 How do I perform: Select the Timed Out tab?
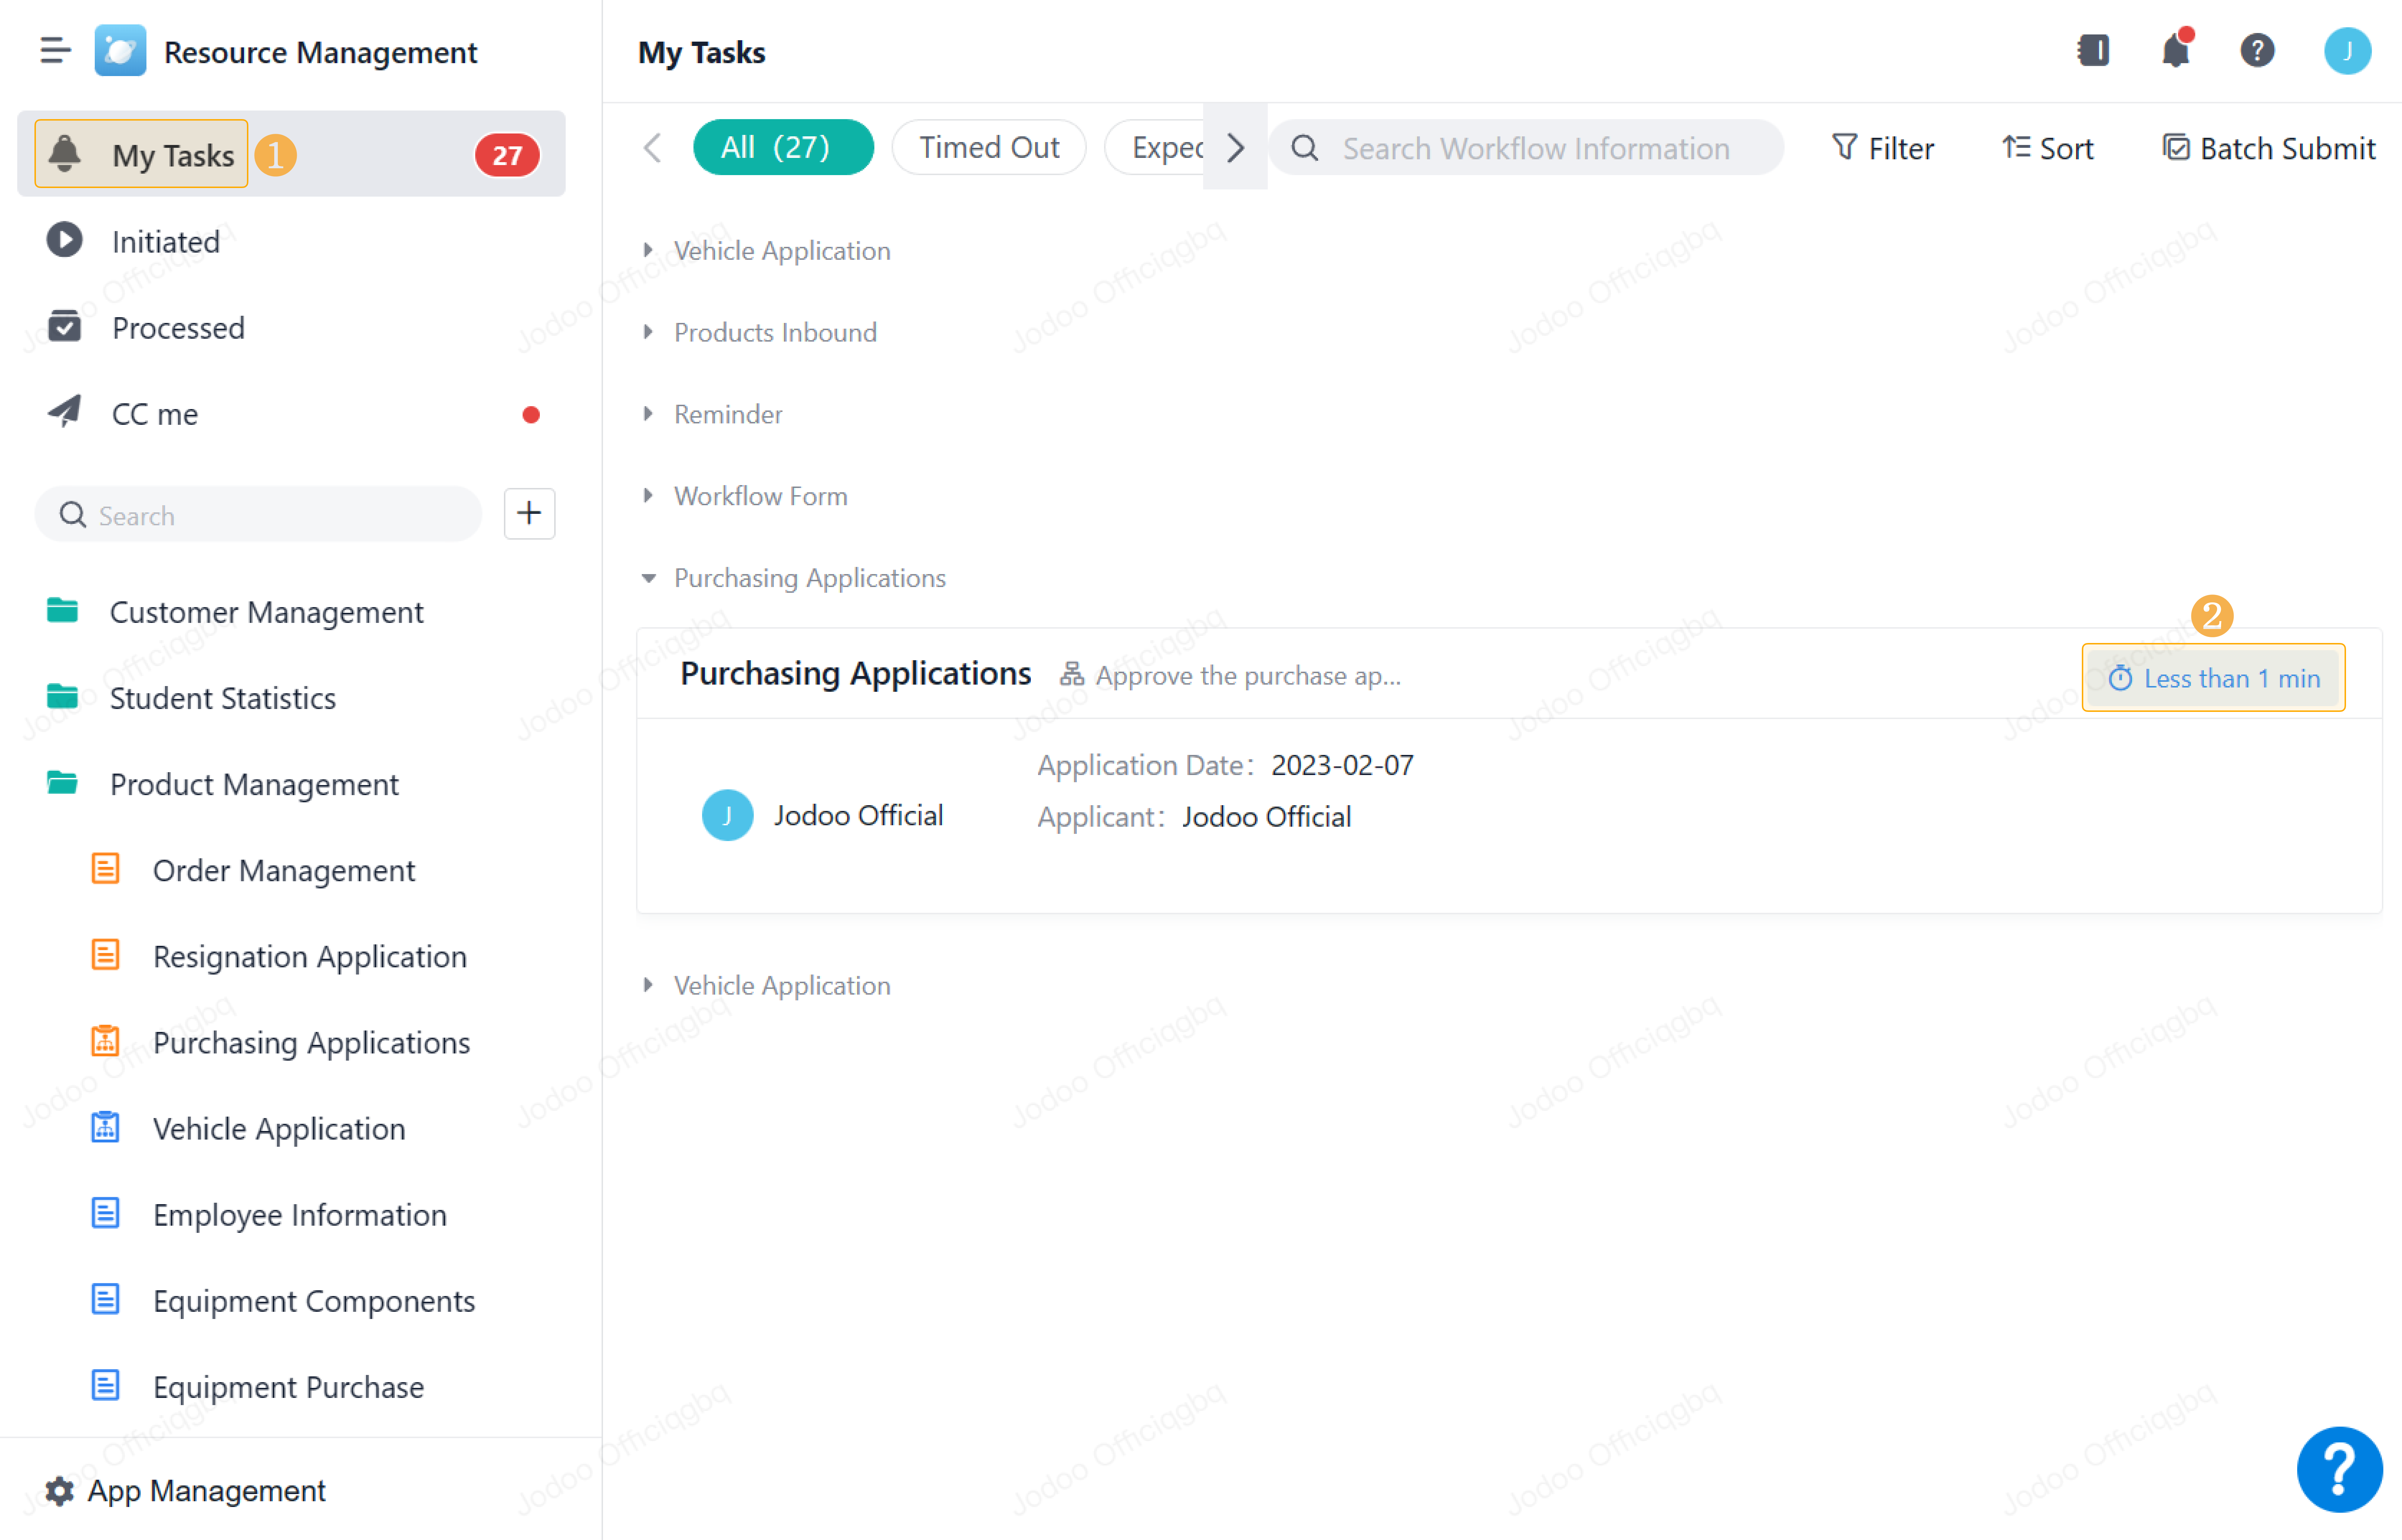(x=989, y=147)
